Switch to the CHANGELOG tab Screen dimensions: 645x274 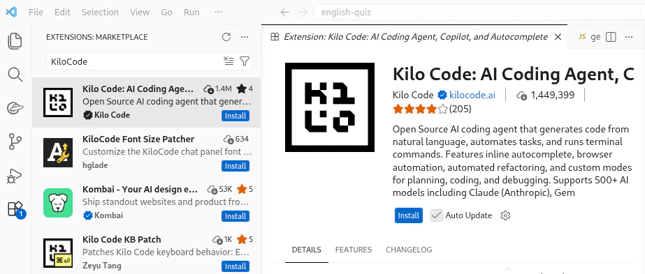coord(409,250)
